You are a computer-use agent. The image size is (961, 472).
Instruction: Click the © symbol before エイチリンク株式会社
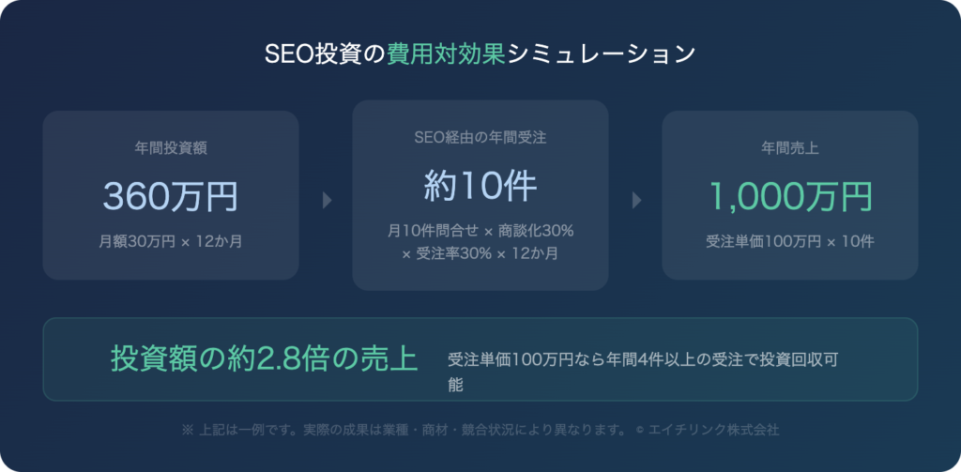[639, 431]
